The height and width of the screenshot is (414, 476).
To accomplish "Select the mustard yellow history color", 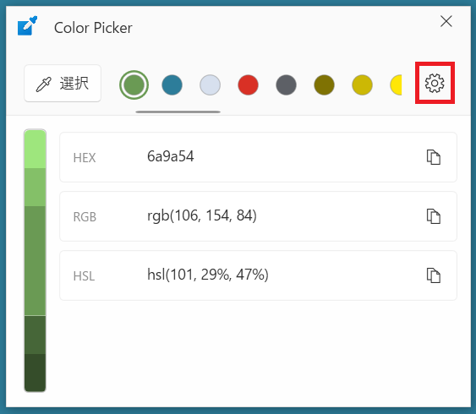I will (362, 85).
